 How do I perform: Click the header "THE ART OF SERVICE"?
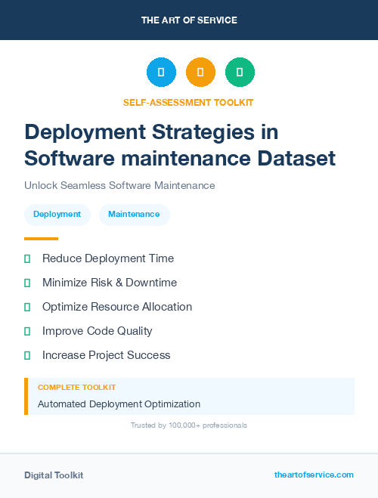pyautogui.click(x=189, y=20)
